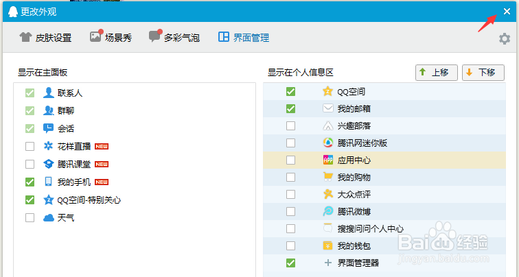The image size is (519, 277).
Task: Click the QQ penguin logo in title bar
Action: 12,12
